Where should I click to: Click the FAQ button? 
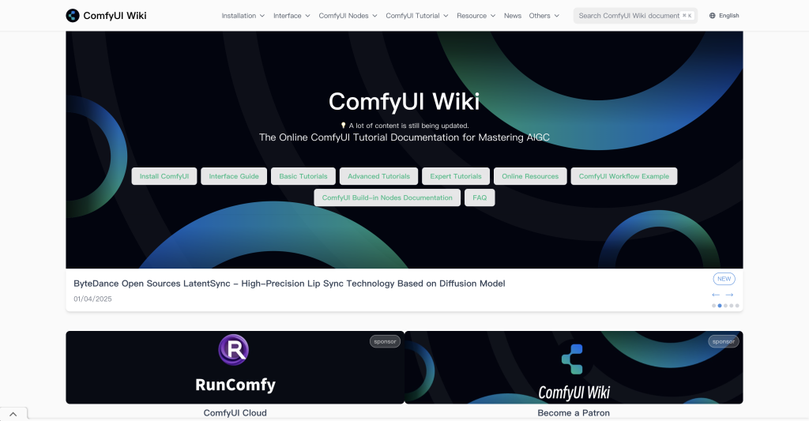tap(480, 197)
